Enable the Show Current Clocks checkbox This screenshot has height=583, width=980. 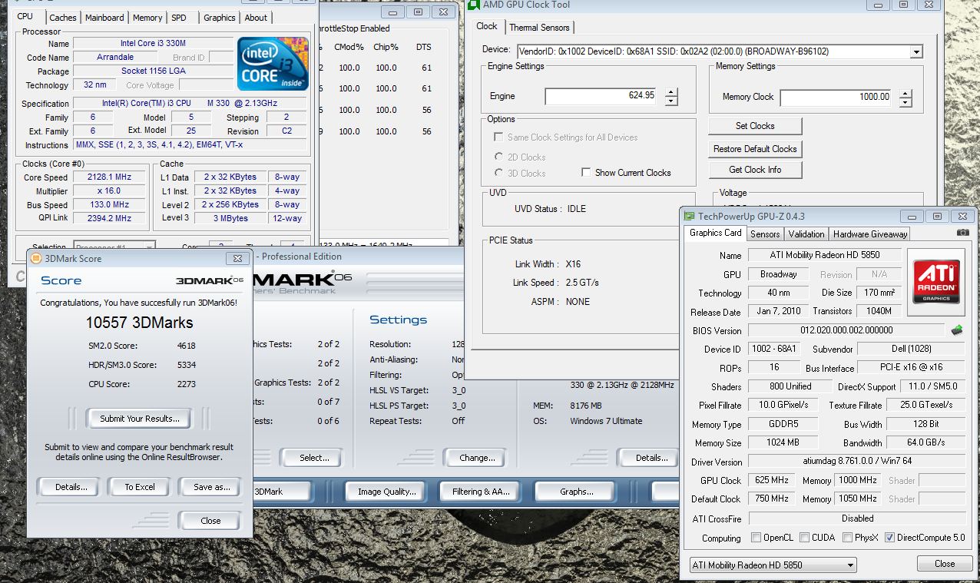pyautogui.click(x=586, y=173)
